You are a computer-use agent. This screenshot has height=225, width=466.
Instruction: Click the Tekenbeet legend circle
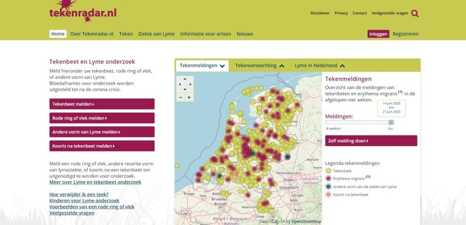[328, 171]
